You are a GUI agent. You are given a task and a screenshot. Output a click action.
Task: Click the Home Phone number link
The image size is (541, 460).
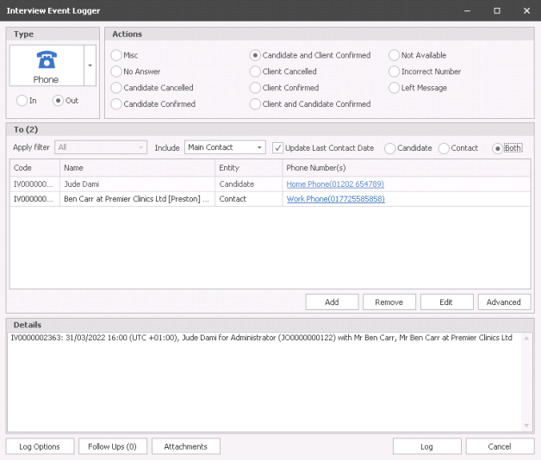point(335,184)
